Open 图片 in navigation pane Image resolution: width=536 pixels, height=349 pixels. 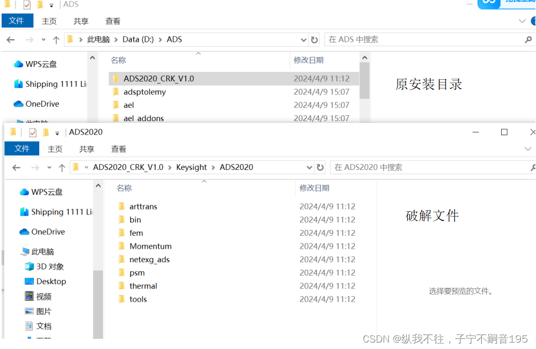(38, 311)
